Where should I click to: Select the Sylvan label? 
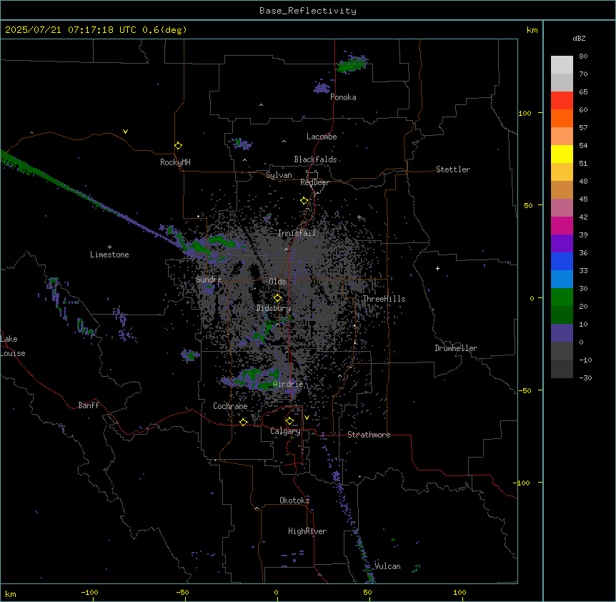[279, 175]
